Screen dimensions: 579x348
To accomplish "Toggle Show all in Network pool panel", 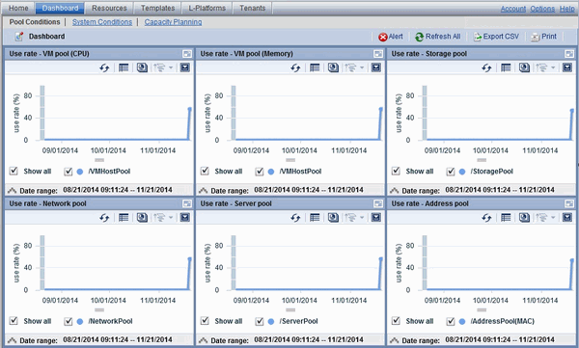I will 14,321.
